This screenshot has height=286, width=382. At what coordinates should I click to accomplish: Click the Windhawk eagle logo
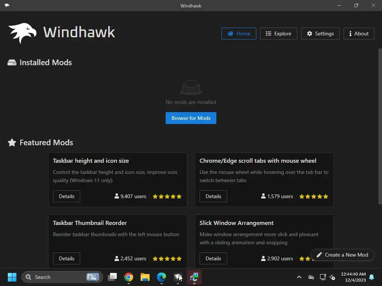pyautogui.click(x=22, y=33)
